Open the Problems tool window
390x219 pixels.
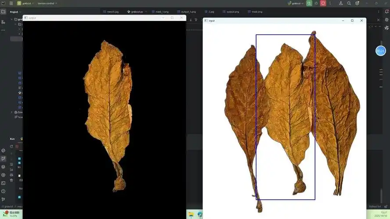4,191
